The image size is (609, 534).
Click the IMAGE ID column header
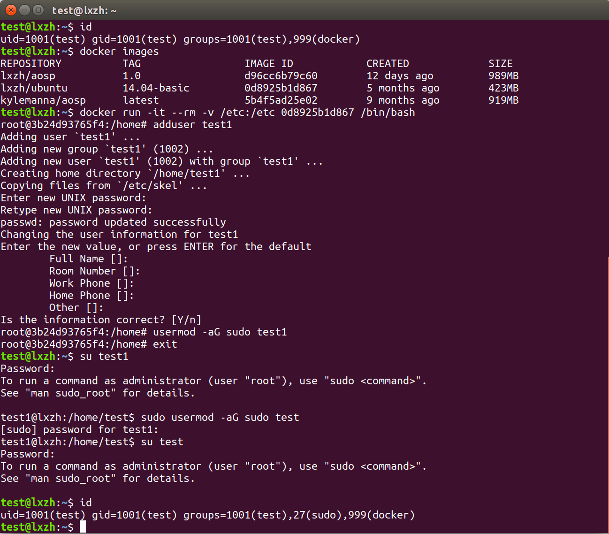tap(269, 63)
